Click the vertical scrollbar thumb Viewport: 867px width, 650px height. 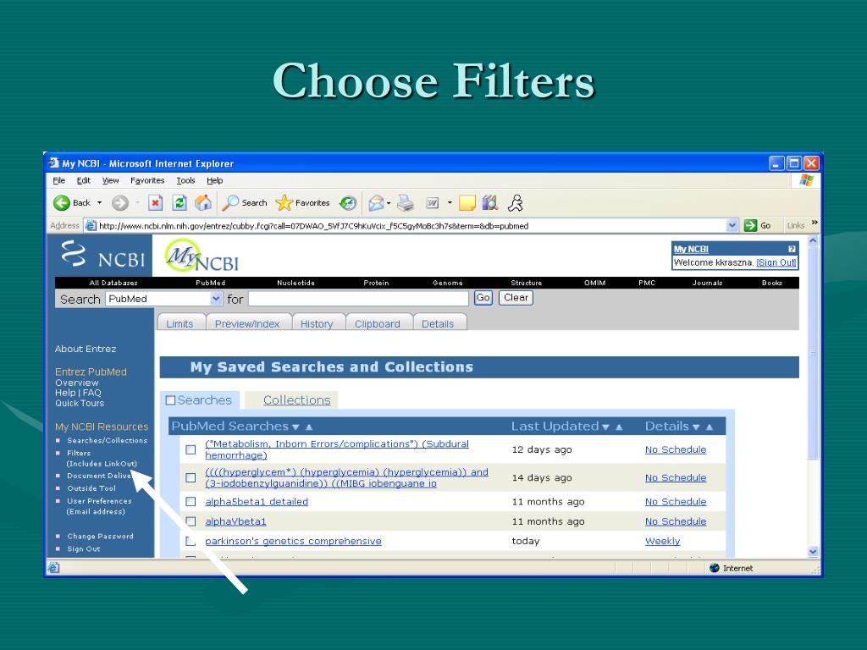pos(812,353)
